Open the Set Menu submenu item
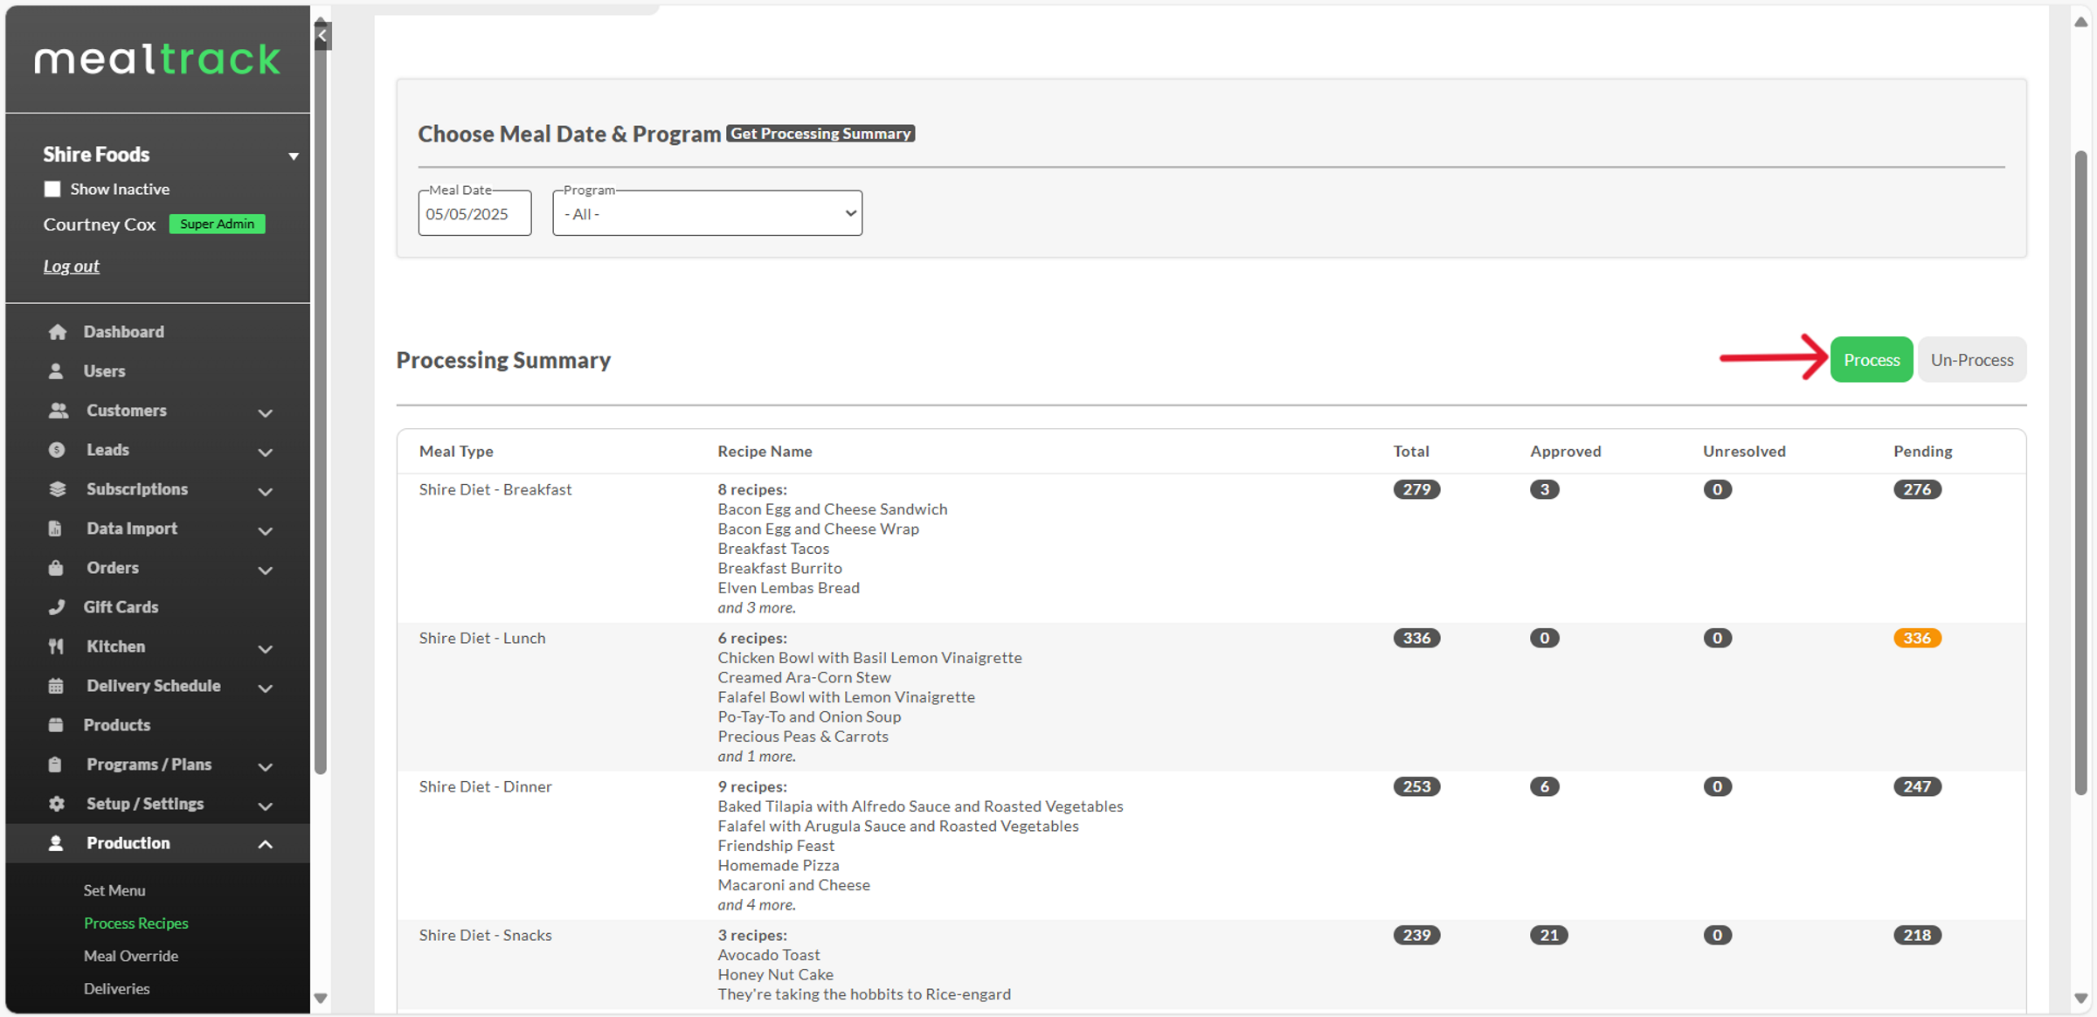The width and height of the screenshot is (2097, 1017). click(114, 890)
